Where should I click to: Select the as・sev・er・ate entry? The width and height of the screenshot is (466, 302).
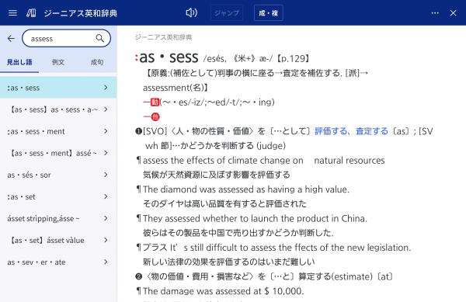point(58,262)
